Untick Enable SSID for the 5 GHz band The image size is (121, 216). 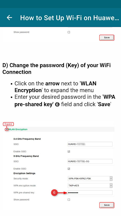69,169
